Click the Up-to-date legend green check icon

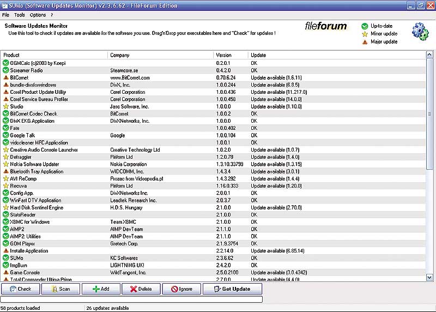[365, 26]
